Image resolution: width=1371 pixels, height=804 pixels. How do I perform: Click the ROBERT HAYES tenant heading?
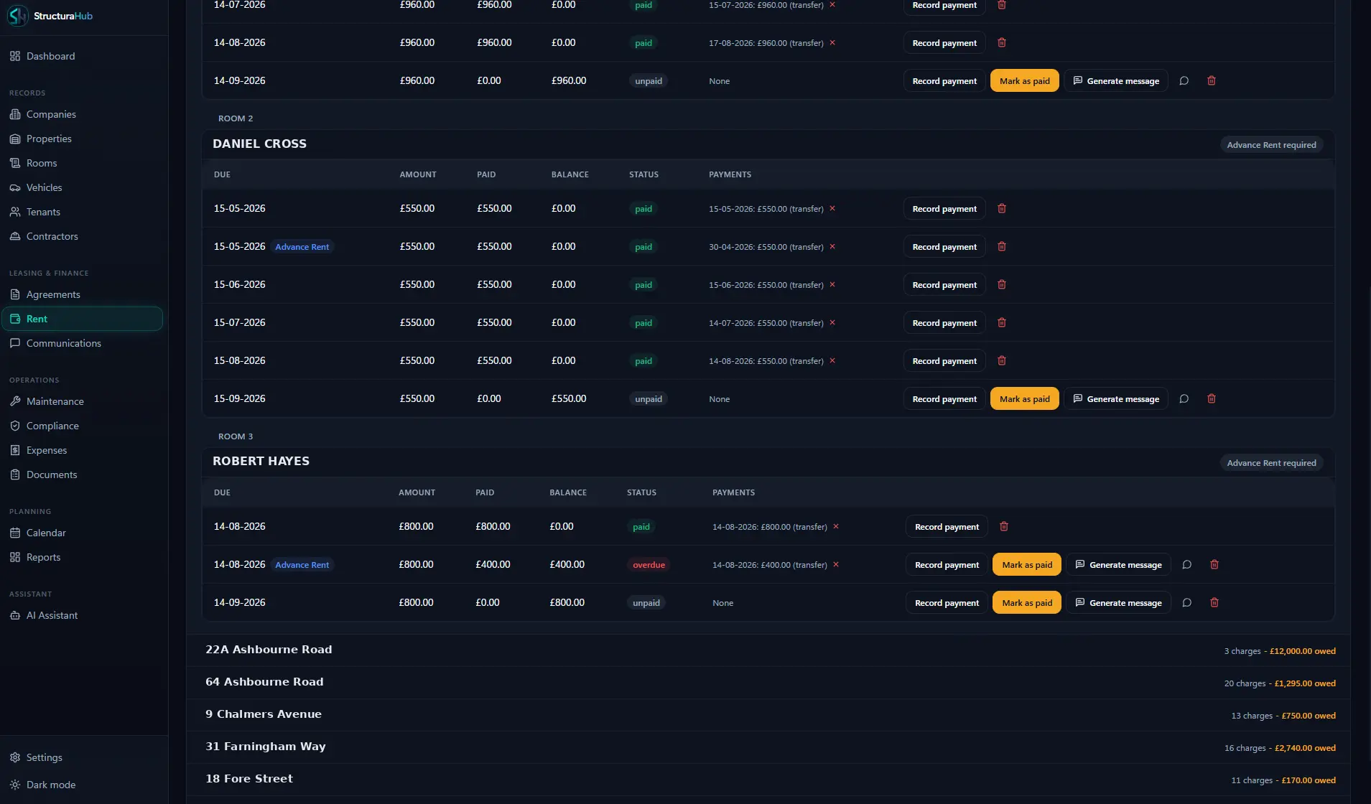point(261,461)
